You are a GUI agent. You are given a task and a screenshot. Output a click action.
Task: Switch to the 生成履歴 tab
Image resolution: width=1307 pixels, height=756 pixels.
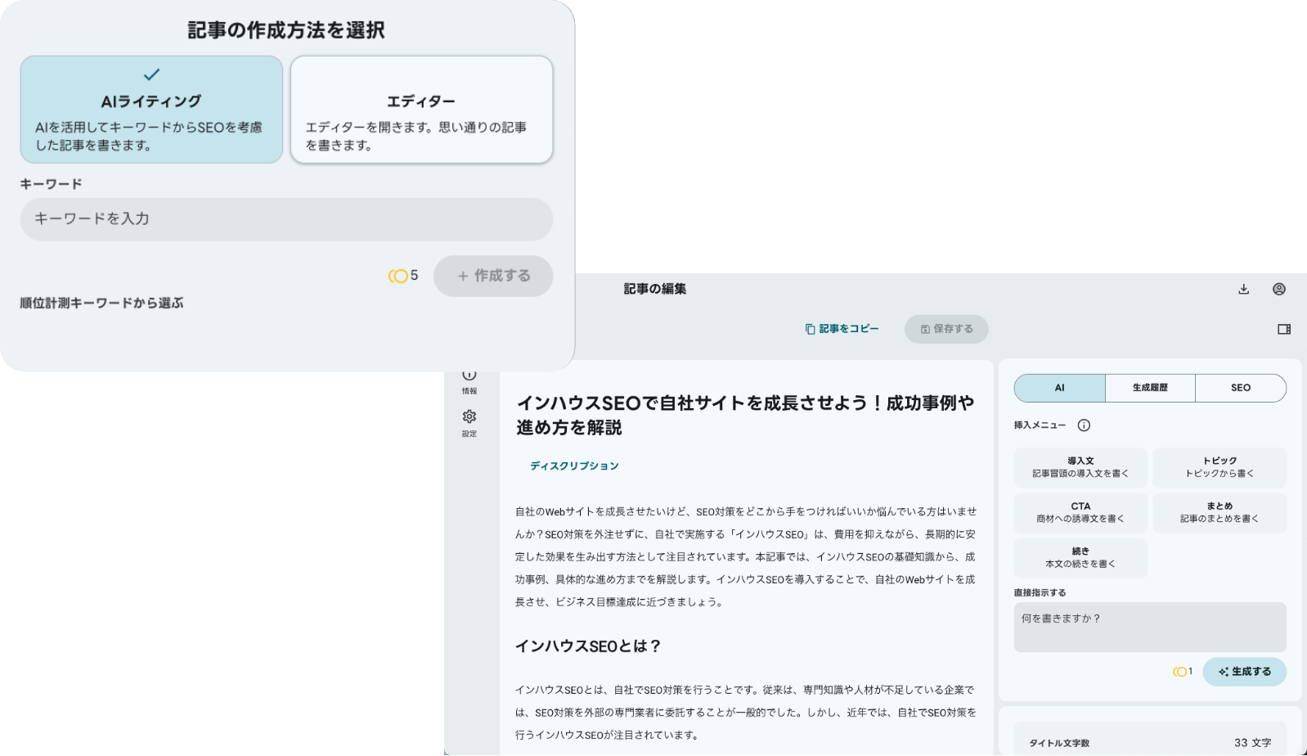pos(1150,388)
